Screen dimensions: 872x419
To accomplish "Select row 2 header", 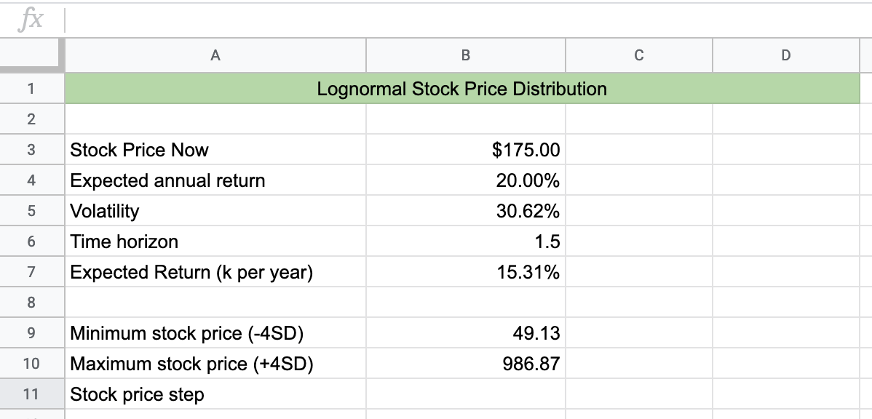I will [x=32, y=119].
